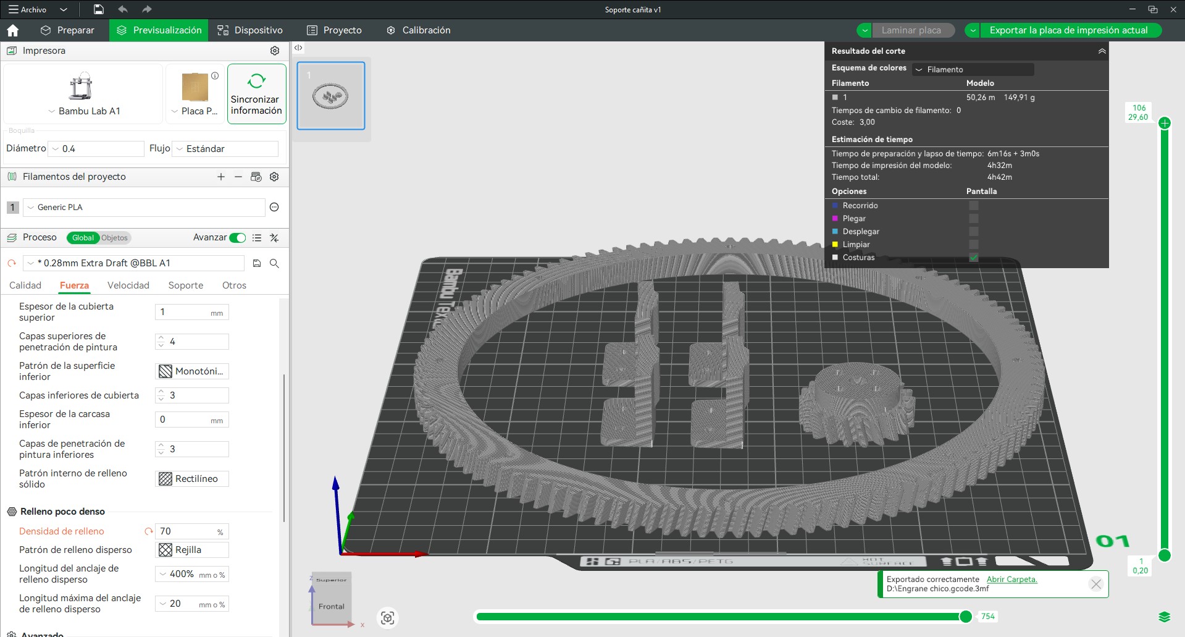Screen dimensions: 1185x637
Task: Open the Placa plate type dropdown
Action: [195, 111]
